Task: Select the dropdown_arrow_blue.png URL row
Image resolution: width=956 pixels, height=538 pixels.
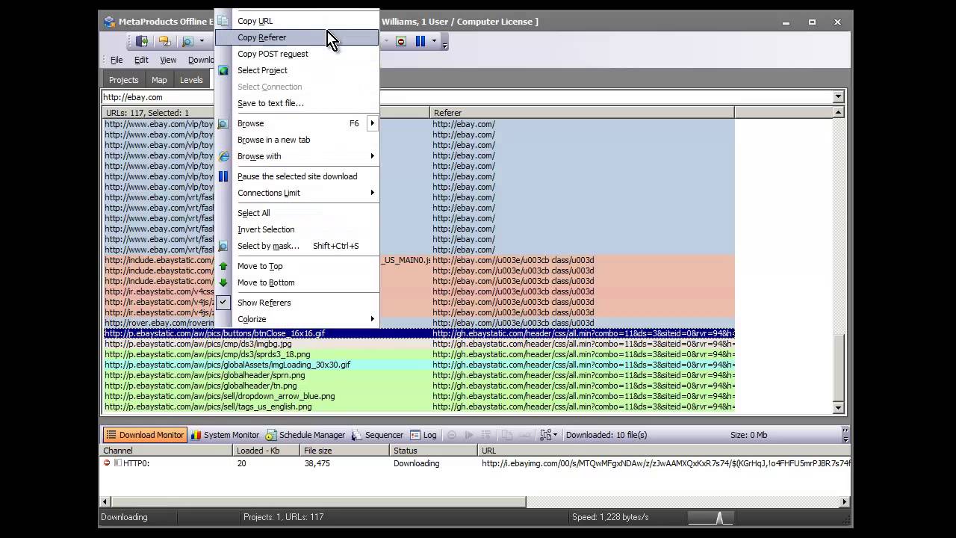Action: tap(419, 396)
